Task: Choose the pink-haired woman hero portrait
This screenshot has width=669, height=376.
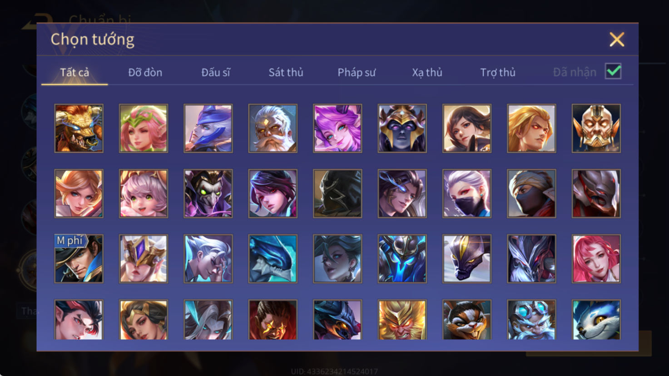Action: click(596, 259)
